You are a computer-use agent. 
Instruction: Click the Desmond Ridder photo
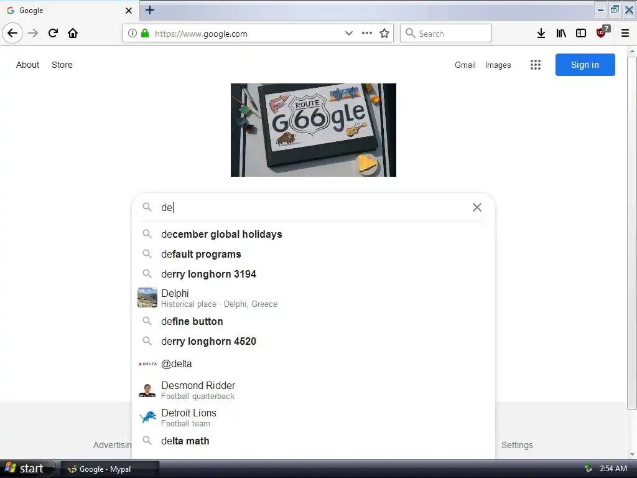[x=147, y=390]
